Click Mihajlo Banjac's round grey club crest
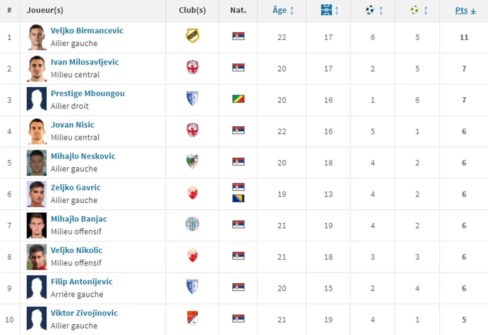 tap(192, 224)
